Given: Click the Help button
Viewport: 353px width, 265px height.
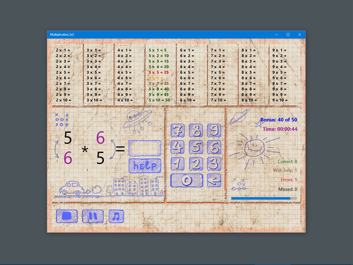Looking at the screenshot, I should pos(145,165).
